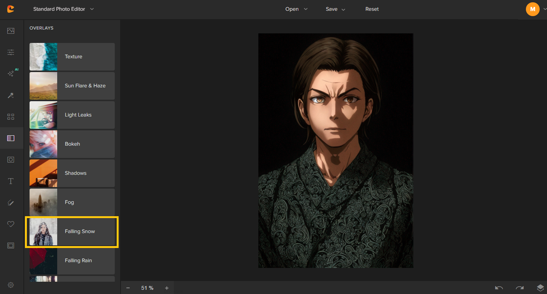Open the Filters grid panel
This screenshot has height=294, width=547.
[10, 116]
